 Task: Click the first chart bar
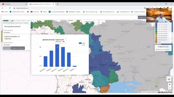(45, 61)
